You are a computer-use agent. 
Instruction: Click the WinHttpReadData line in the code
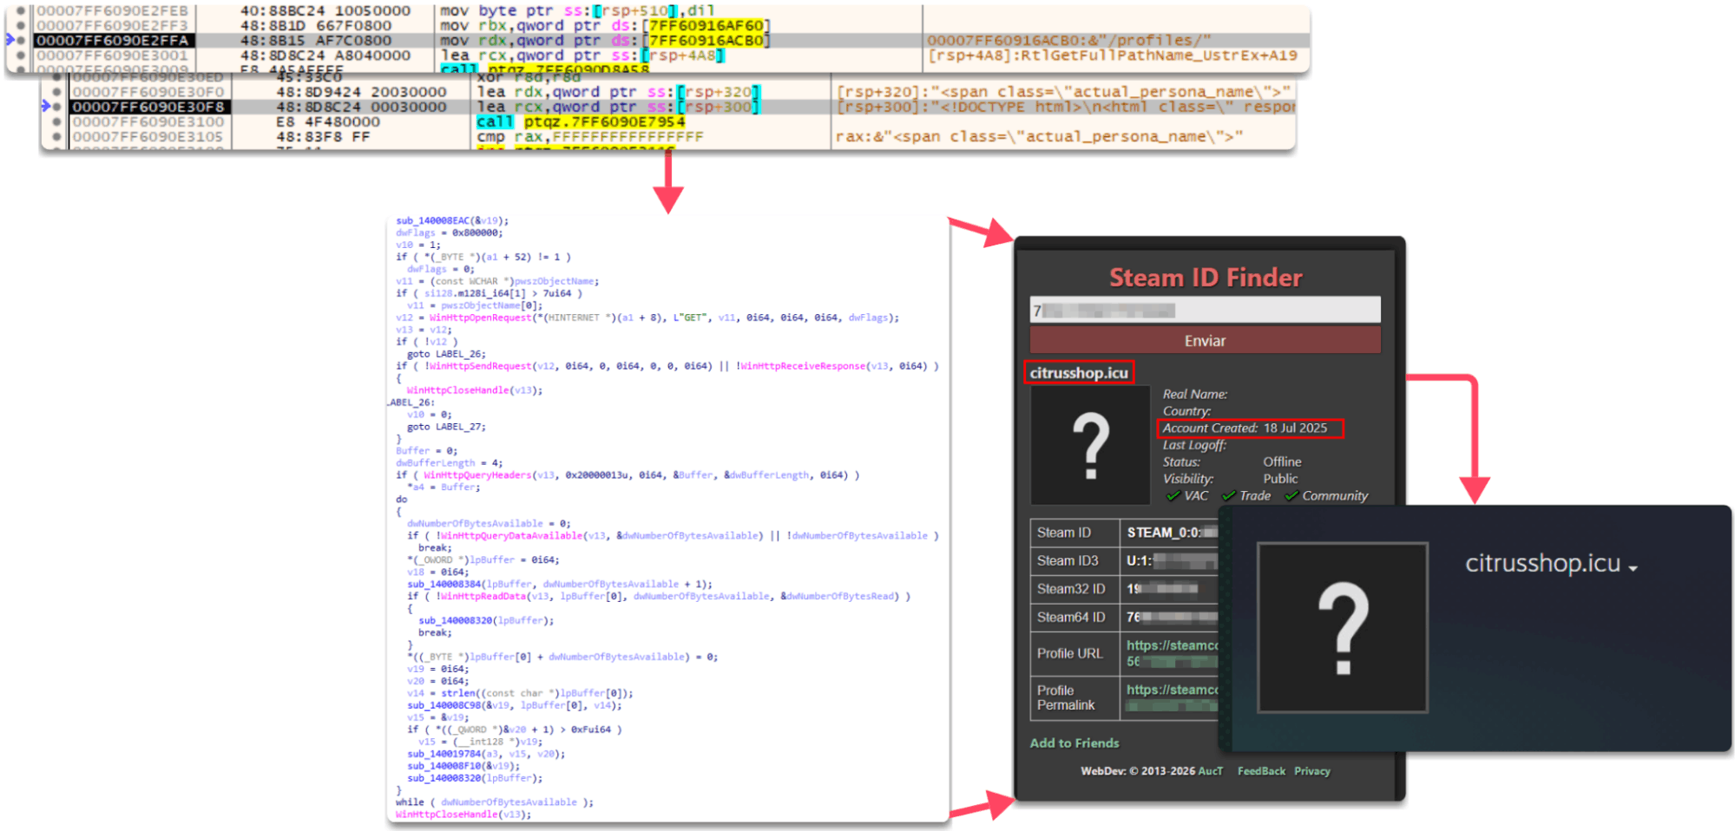[659, 597]
